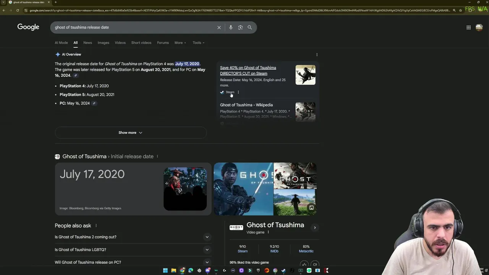Switch to the Short videos tab
This screenshot has width=489, height=275.
141,43
